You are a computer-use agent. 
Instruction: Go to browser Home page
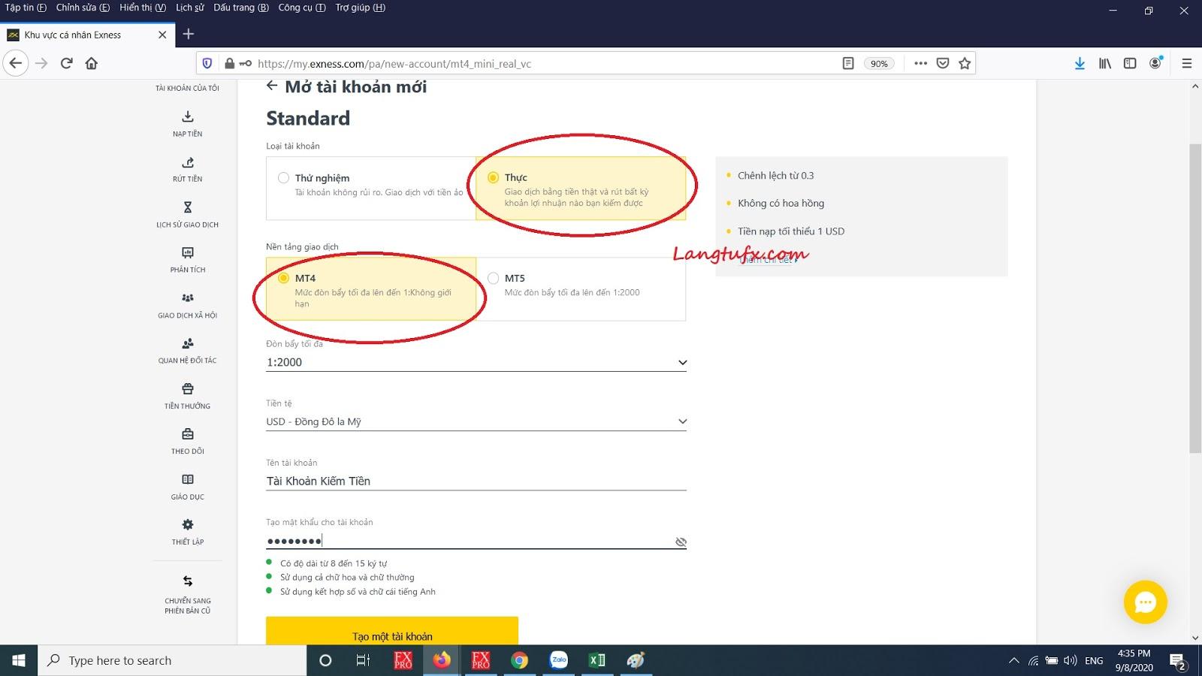tap(92, 63)
